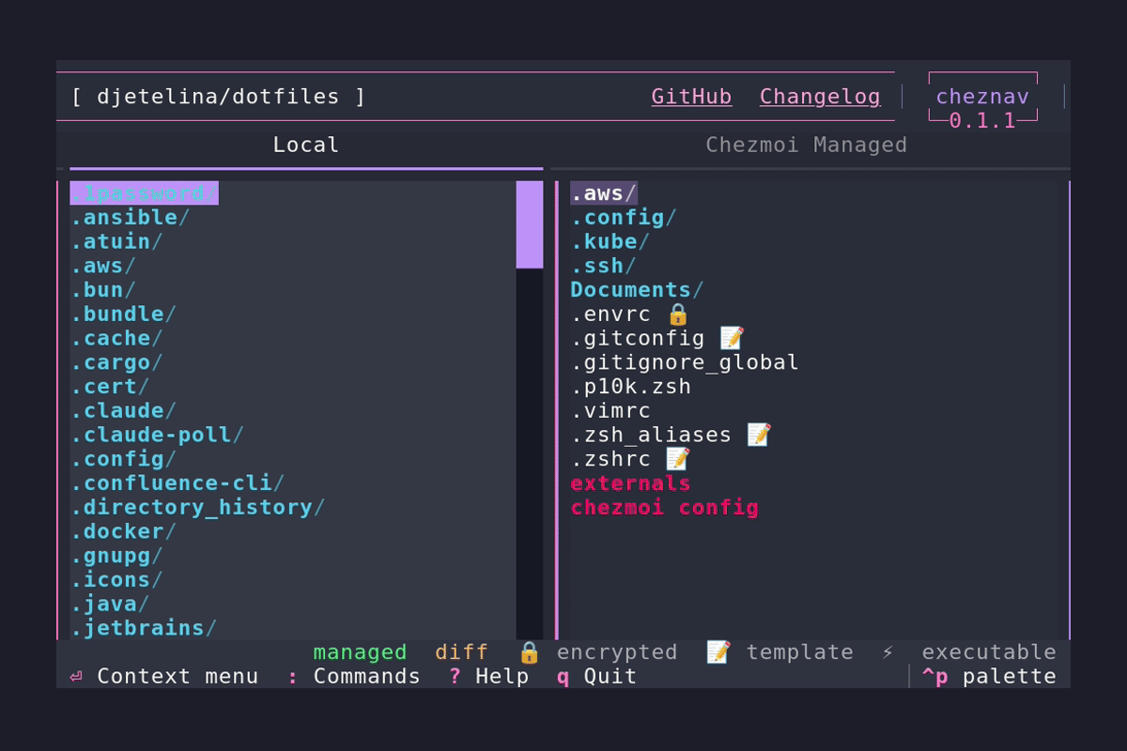Select the .bundle/ folder
Viewport: 1127px width, 751px height.
pyautogui.click(x=124, y=314)
